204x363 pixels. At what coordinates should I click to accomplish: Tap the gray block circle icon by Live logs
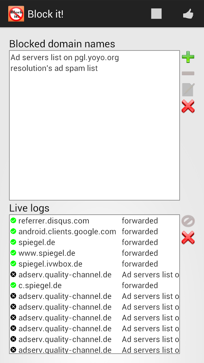click(x=188, y=221)
